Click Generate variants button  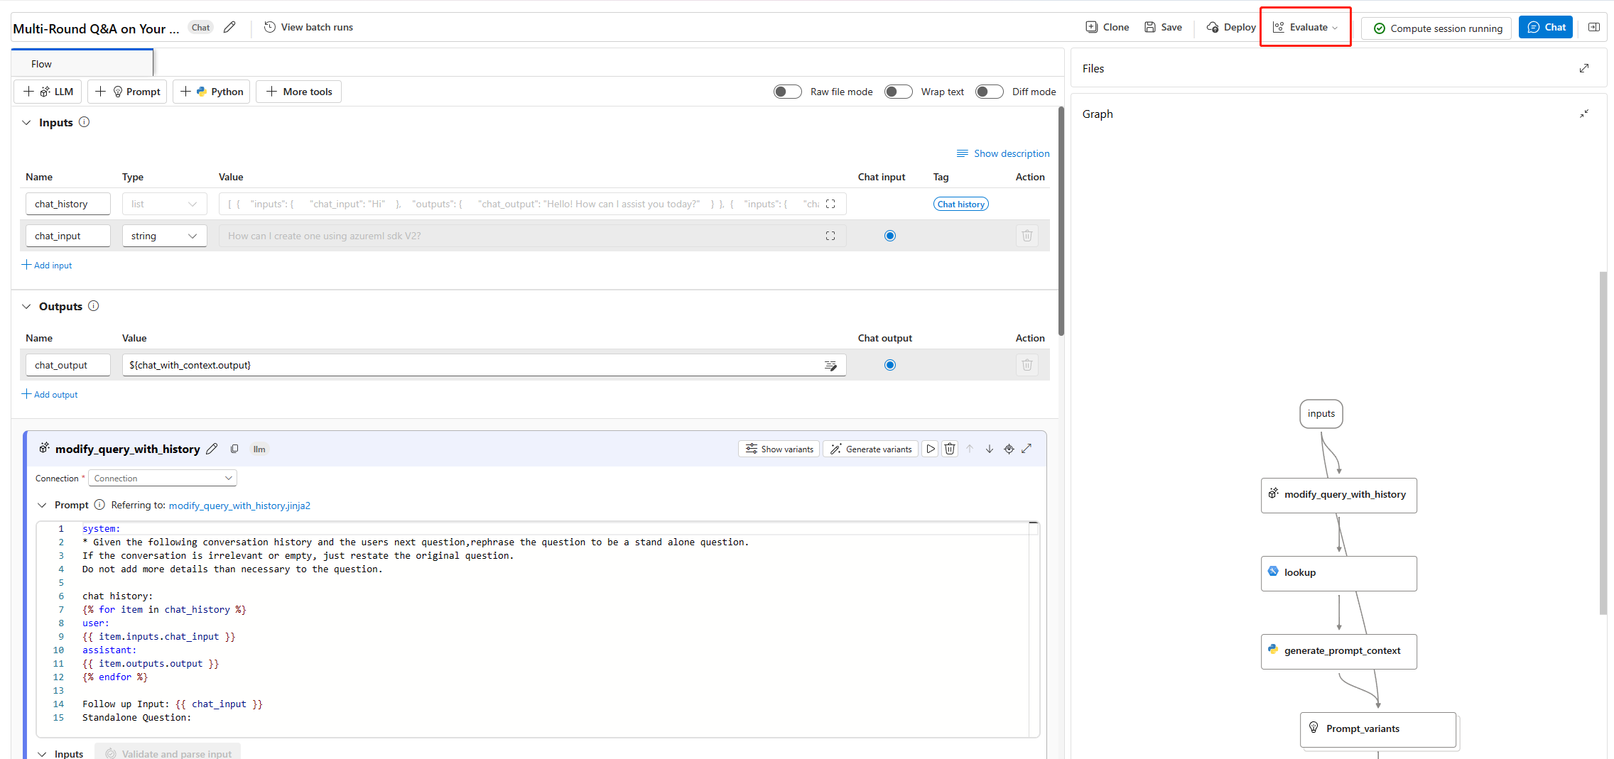coord(871,449)
